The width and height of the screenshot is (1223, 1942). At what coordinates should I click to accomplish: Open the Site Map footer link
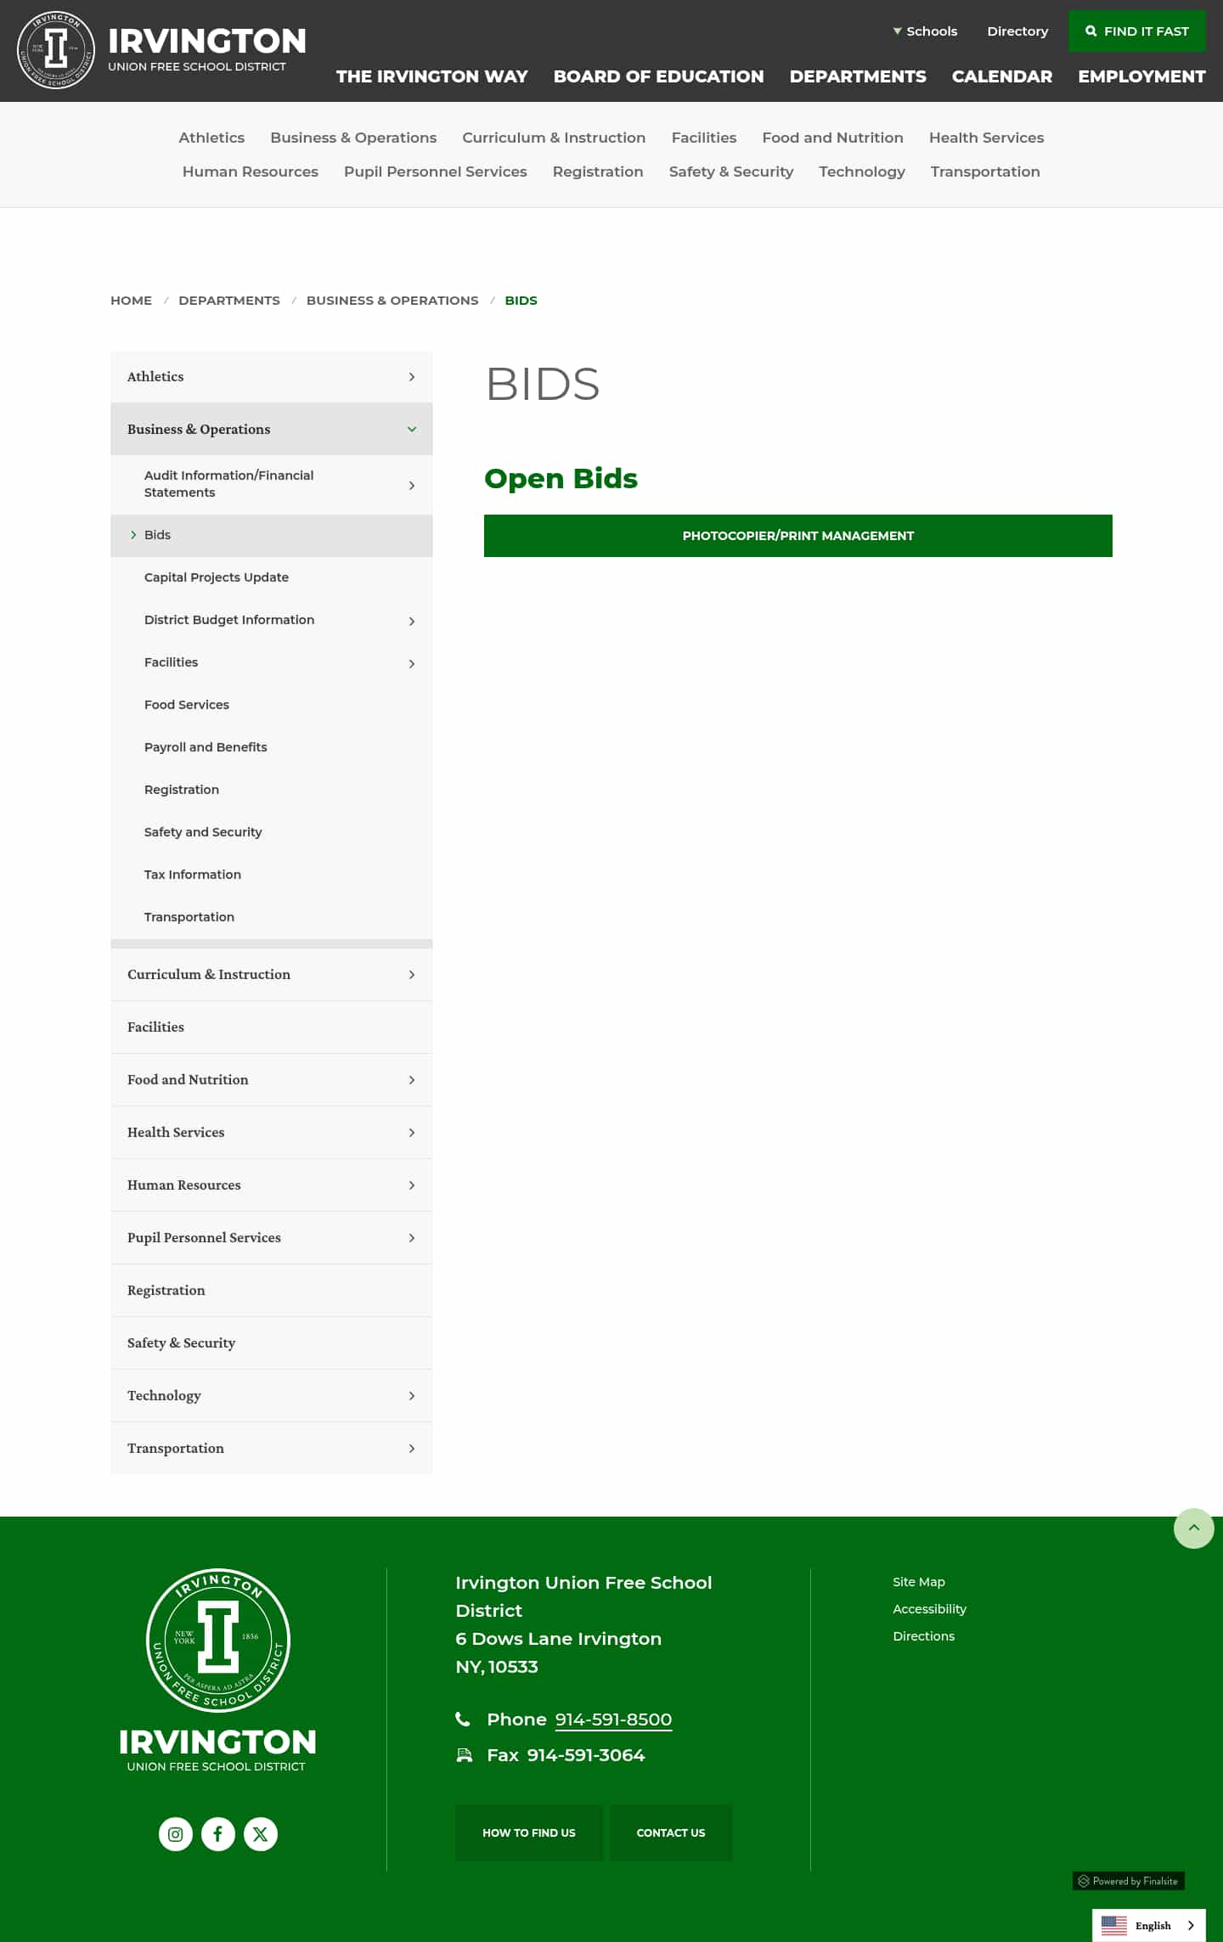point(919,1582)
